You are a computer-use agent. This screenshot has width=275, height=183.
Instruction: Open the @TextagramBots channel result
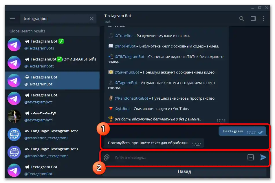pyautogui.click(x=52, y=45)
